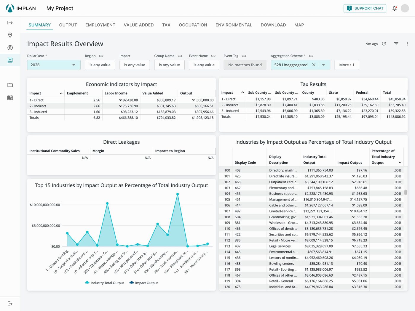The height and width of the screenshot is (311, 415).
Task: Open the Impacts dollar sign icon
Action: pos(10,48)
